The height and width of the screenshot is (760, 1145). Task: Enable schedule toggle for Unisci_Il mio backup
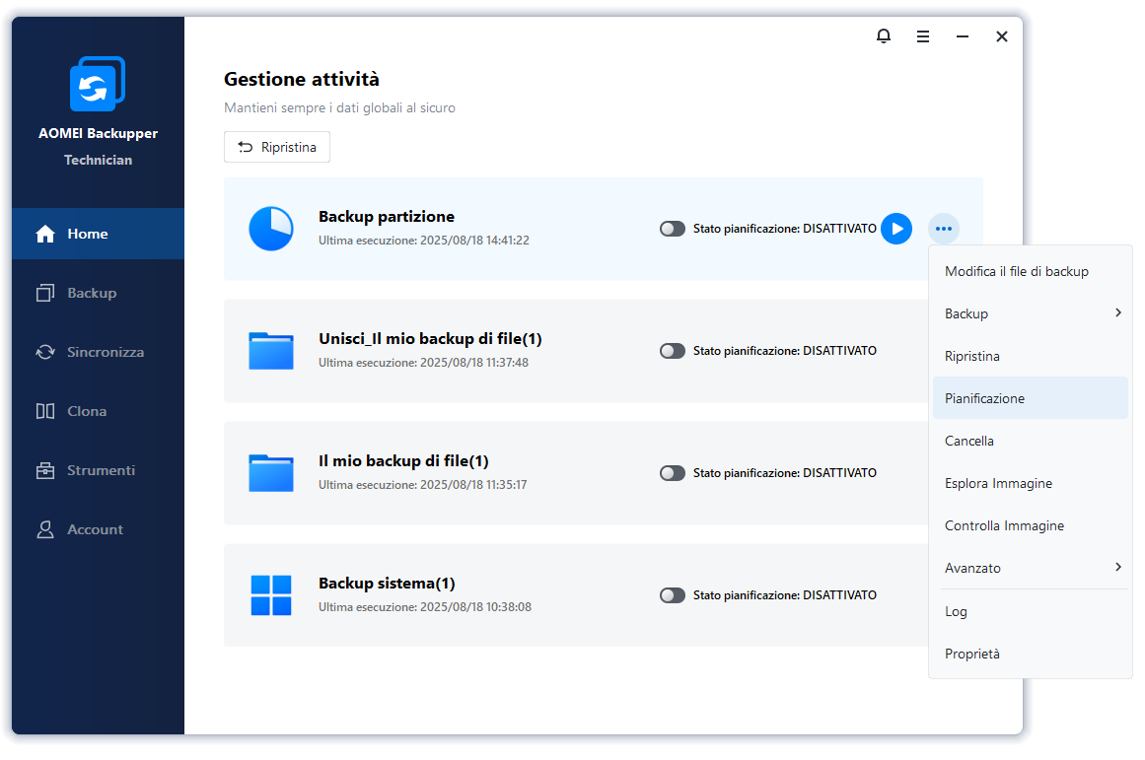click(x=673, y=351)
